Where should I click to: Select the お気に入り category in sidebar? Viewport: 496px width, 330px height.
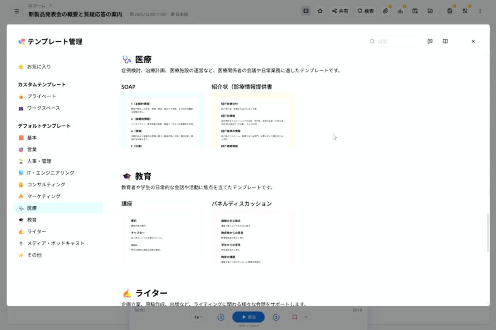pos(39,67)
